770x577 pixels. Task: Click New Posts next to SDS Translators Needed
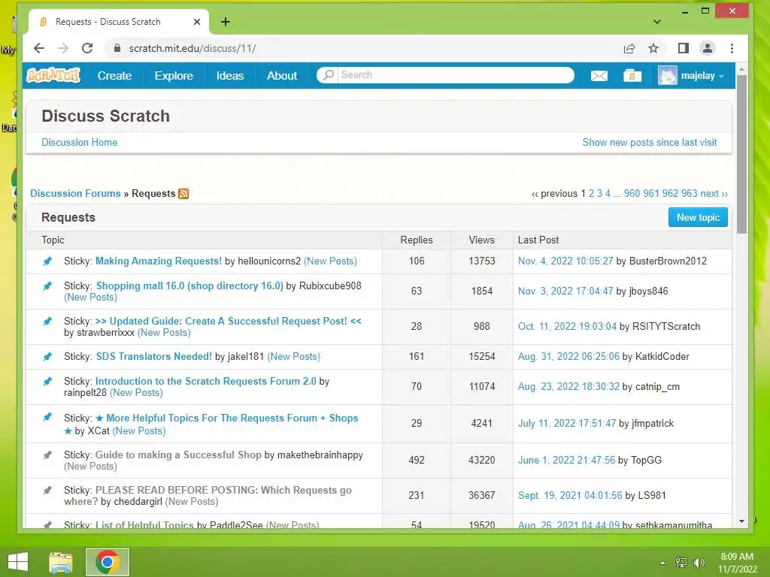(x=294, y=357)
